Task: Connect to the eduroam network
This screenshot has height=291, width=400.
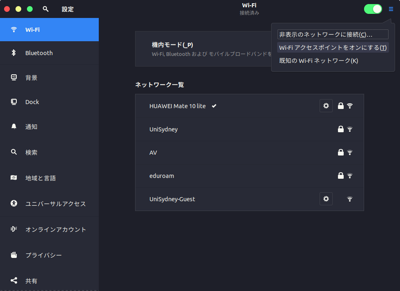Action: 249,176
